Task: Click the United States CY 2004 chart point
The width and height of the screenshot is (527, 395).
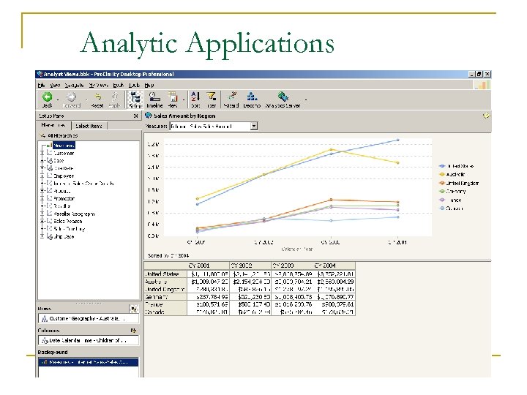Action: coord(398,140)
